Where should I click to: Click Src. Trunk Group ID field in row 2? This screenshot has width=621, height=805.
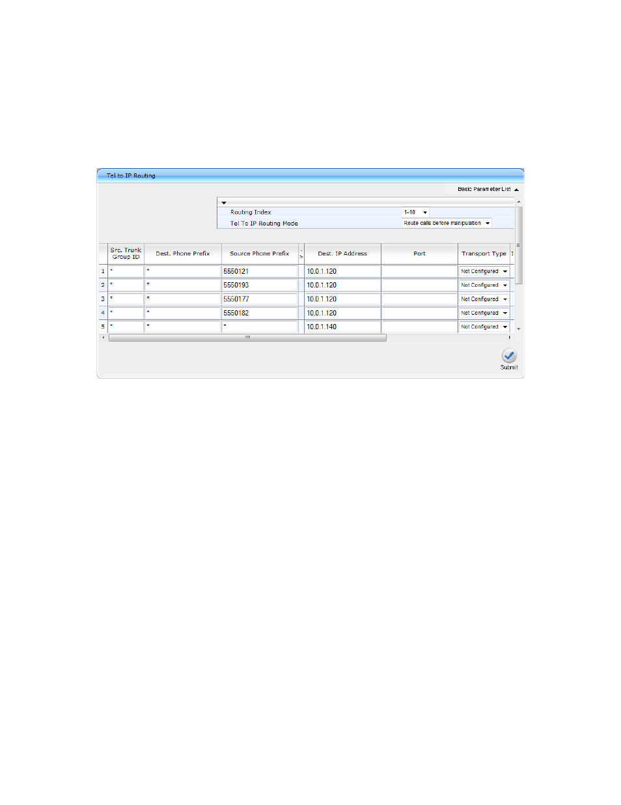[x=126, y=285]
